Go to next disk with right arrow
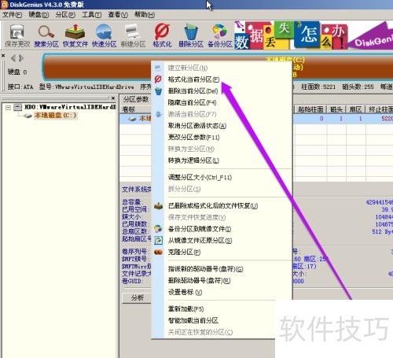393x358 pixels. [21, 58]
